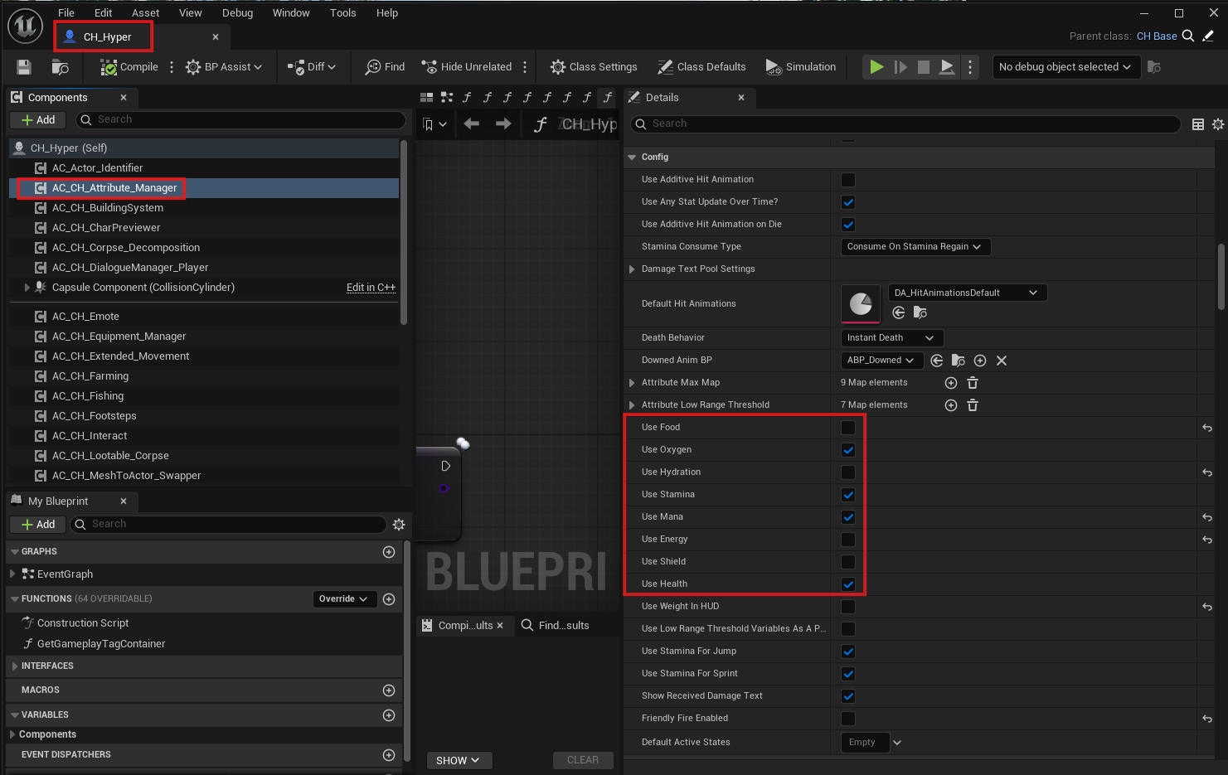This screenshot has width=1228, height=775.
Task: Reset Use Food to default arrow
Action: tap(1207, 428)
